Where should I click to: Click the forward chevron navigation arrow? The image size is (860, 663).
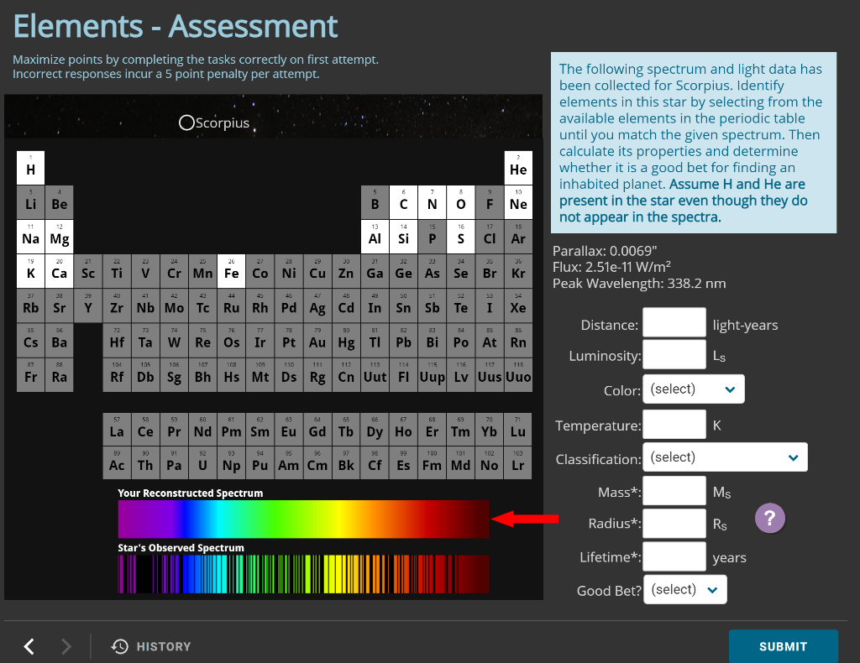tap(66, 646)
